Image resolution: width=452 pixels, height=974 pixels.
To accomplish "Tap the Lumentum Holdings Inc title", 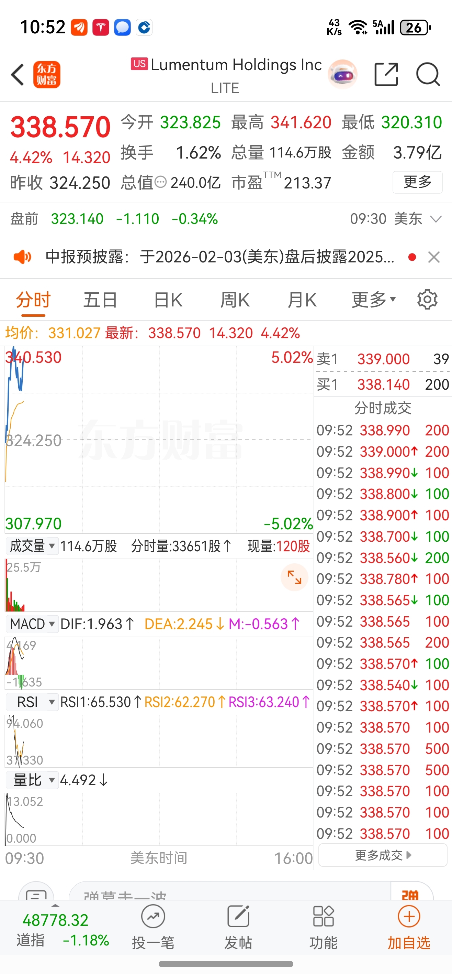I will pos(236,65).
